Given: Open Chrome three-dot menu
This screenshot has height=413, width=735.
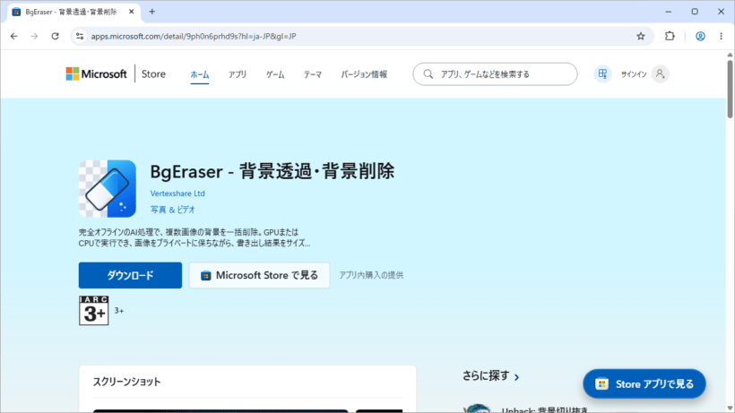Looking at the screenshot, I should [x=721, y=36].
